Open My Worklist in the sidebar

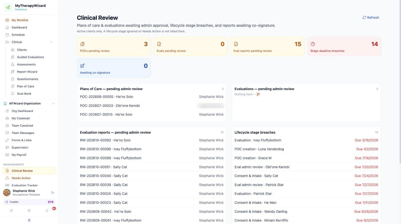(29, 20)
